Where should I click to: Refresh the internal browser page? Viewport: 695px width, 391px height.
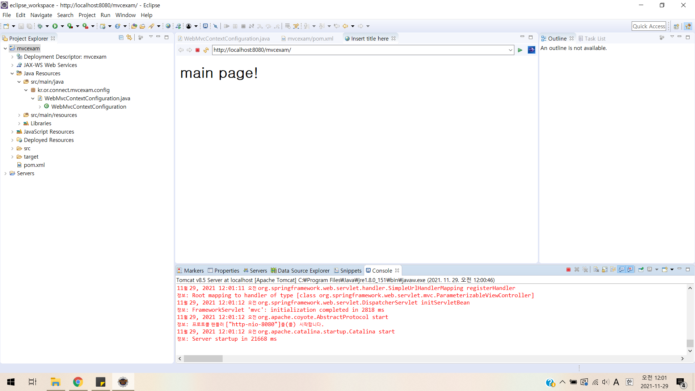pos(206,50)
